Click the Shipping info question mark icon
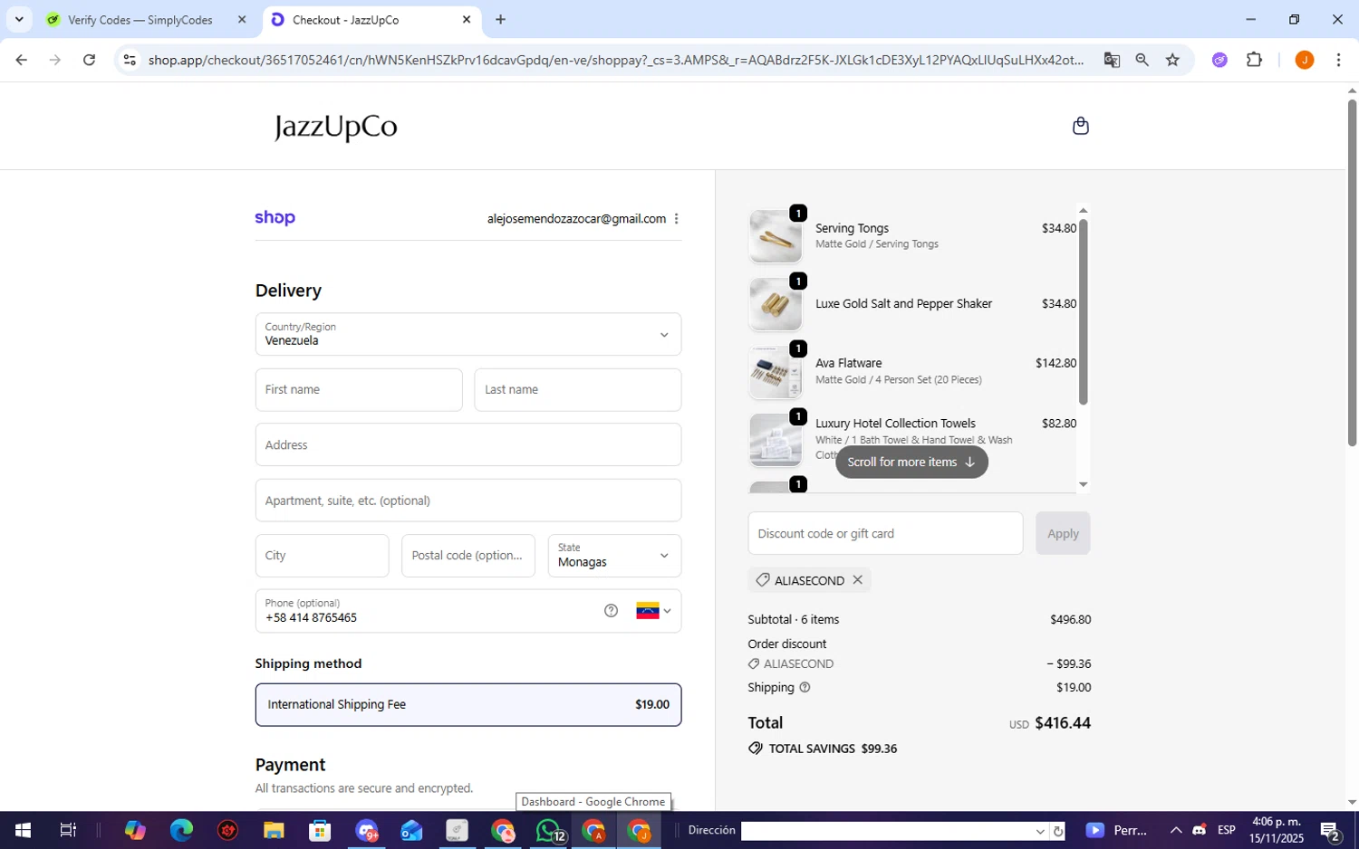The width and height of the screenshot is (1359, 849). pos(805,688)
